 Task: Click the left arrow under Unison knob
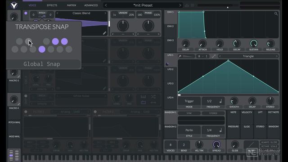[x=113, y=34]
